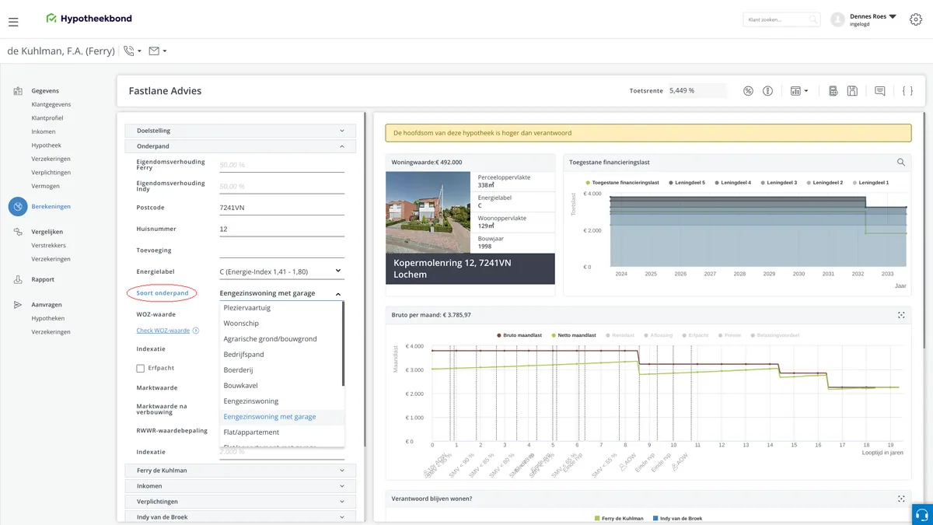
Task: Choose Woonschip option in list
Action: [281, 324]
